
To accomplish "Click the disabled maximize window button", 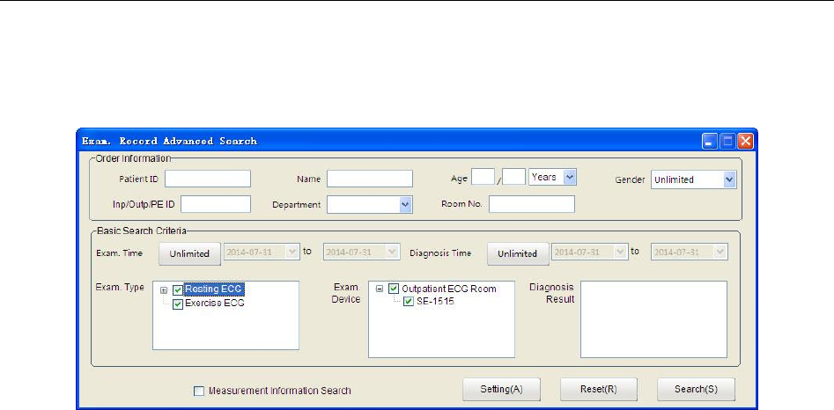I will pyautogui.click(x=727, y=142).
